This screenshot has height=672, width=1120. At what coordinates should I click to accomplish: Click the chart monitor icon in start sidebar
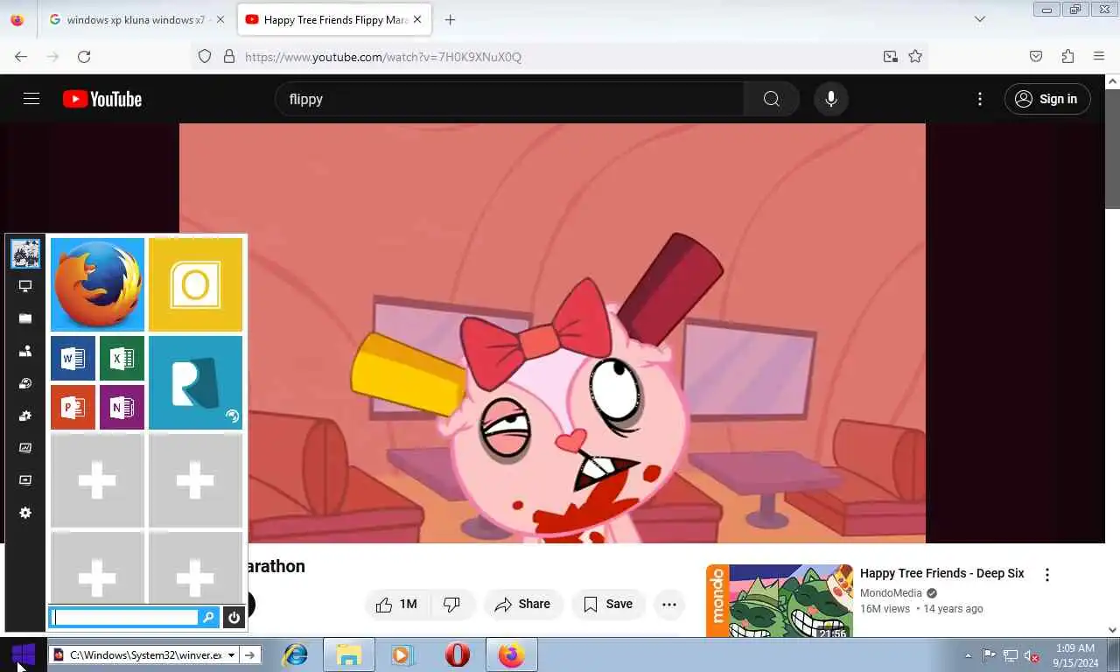(25, 447)
